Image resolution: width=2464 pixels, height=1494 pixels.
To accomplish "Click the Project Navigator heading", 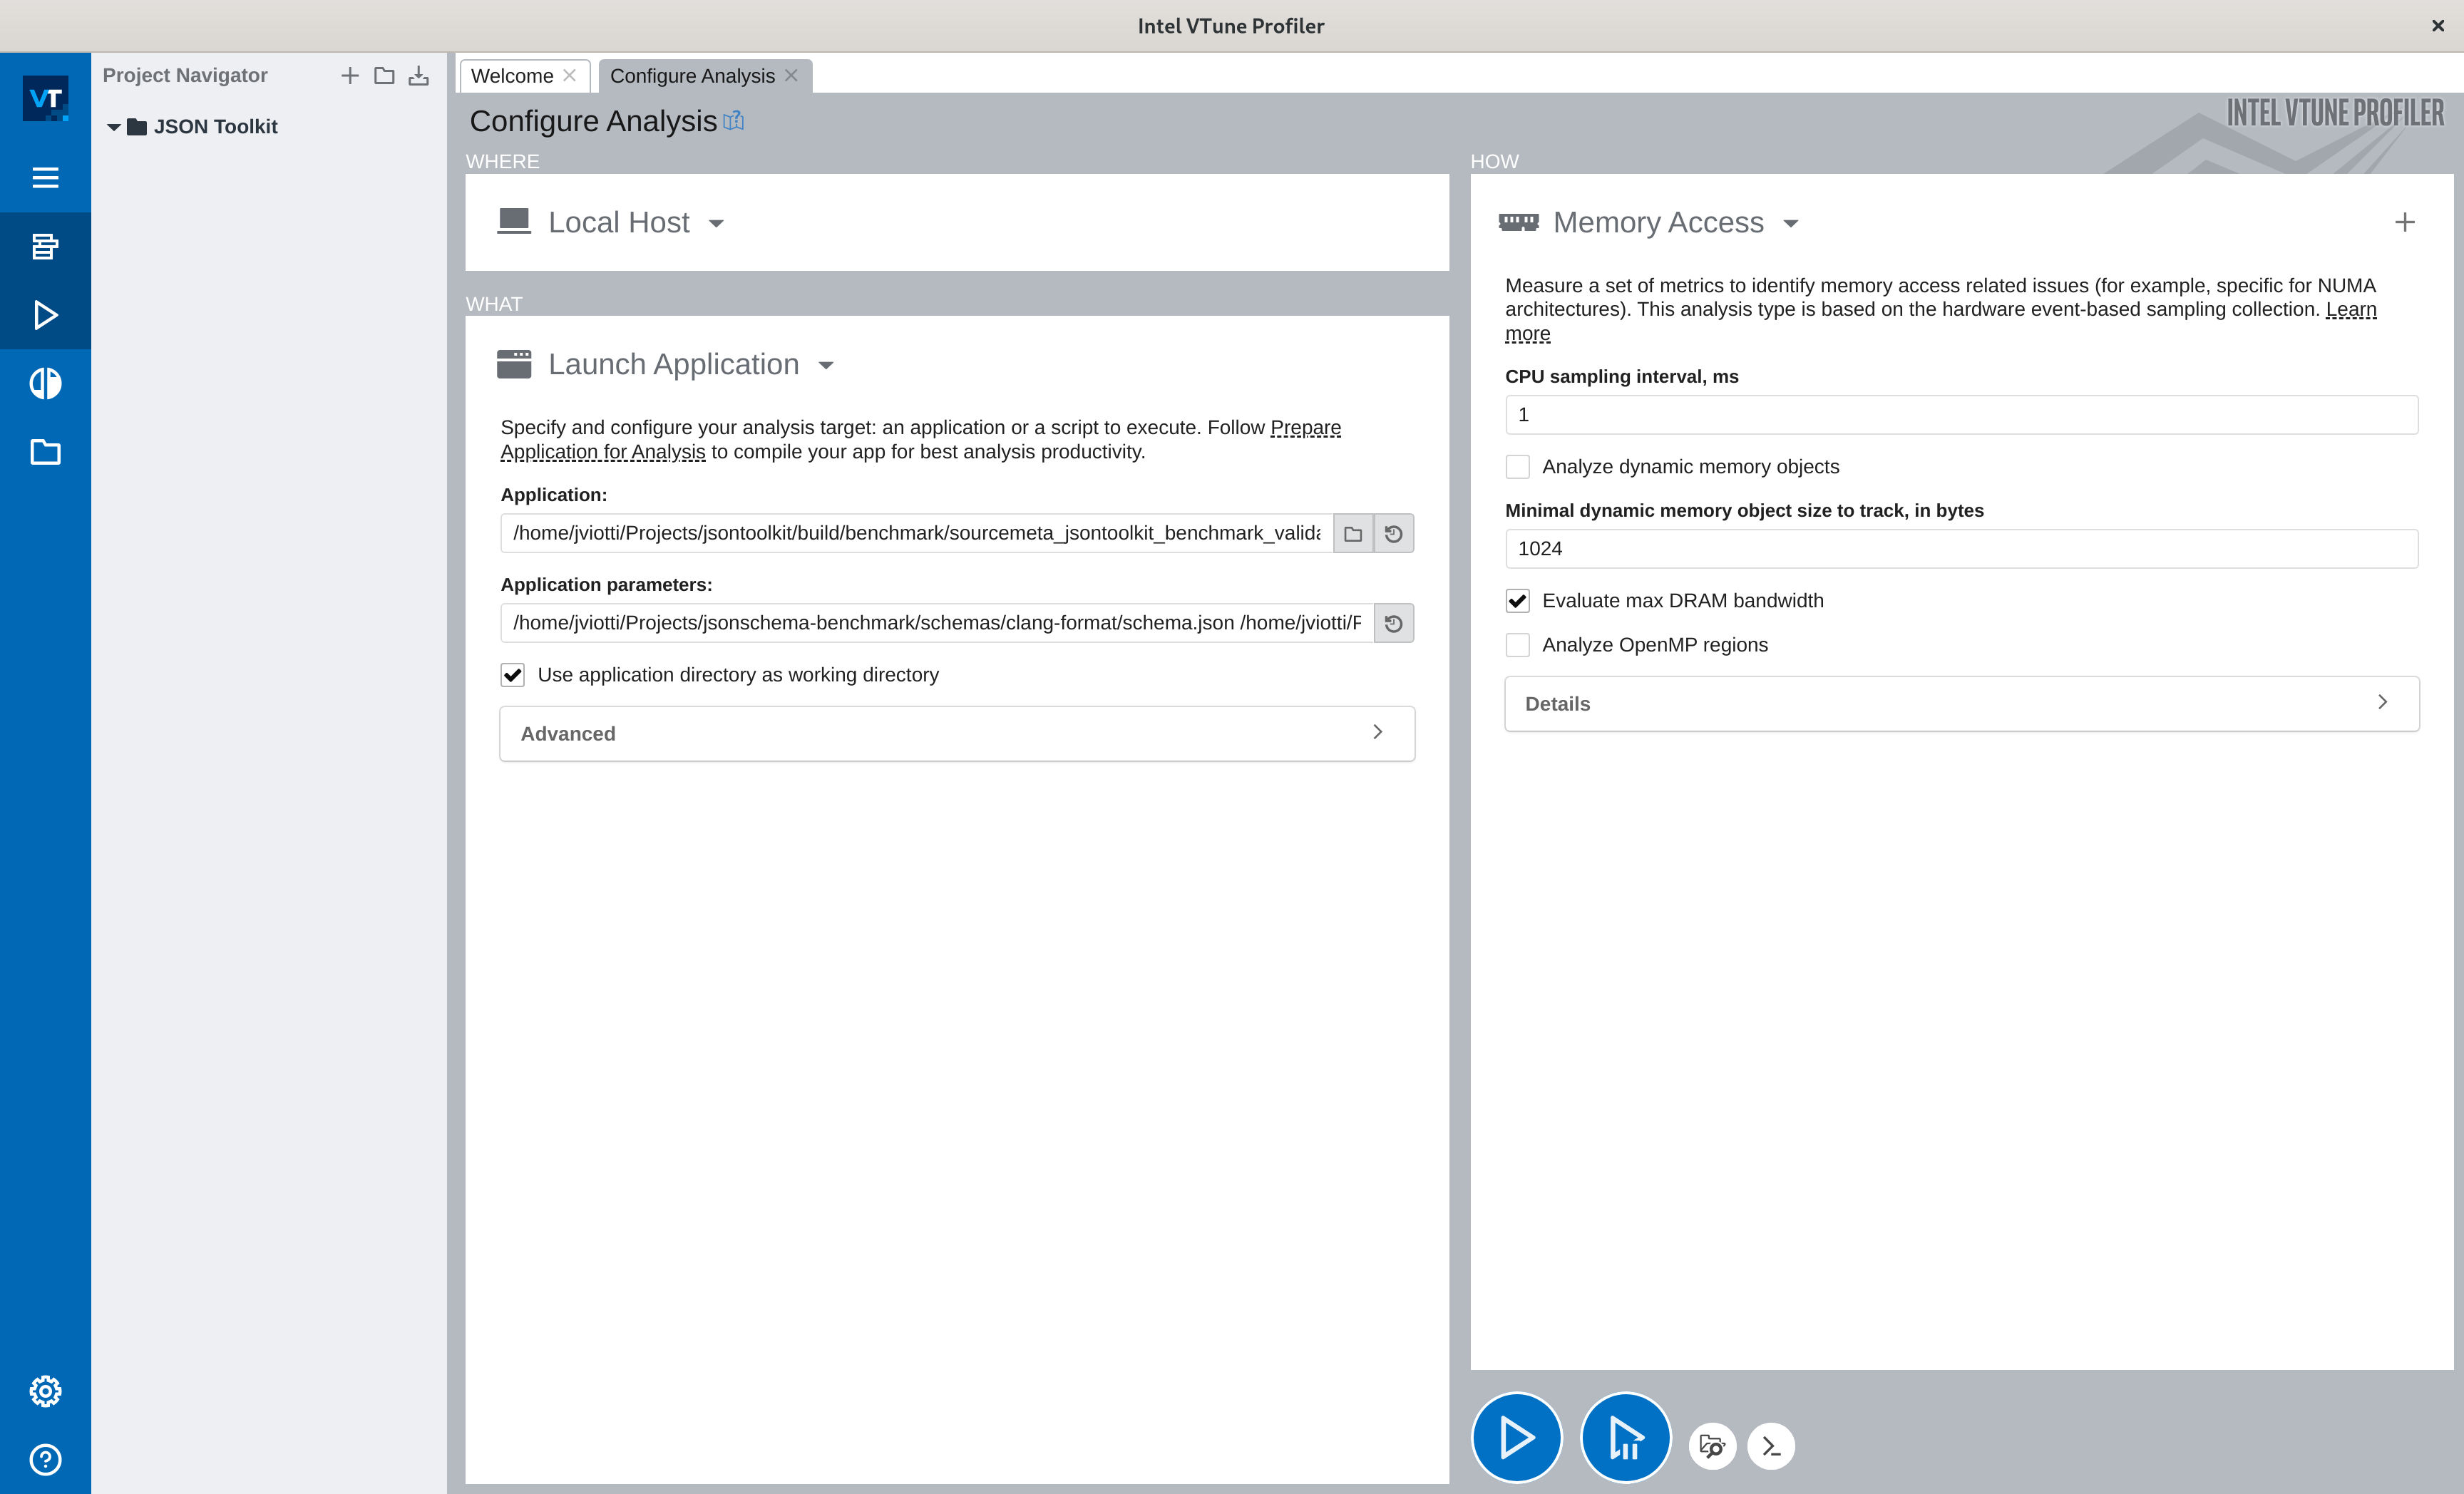I will pyautogui.click(x=185, y=76).
